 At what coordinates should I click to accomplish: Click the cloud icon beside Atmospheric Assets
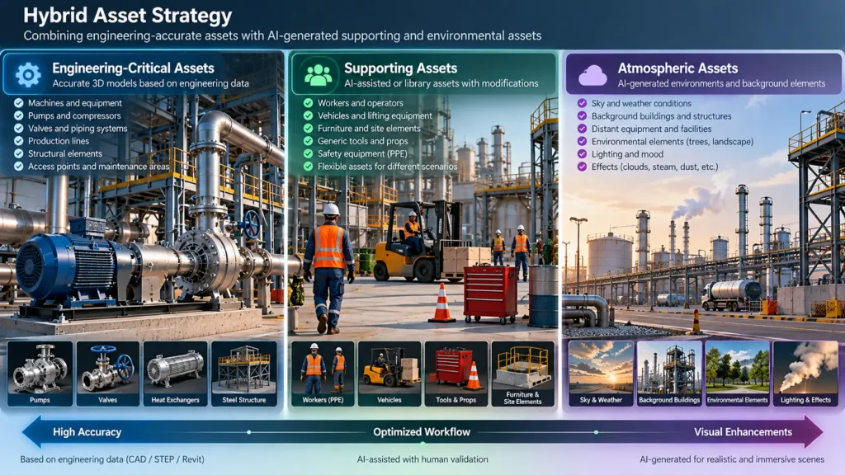pyautogui.click(x=592, y=75)
